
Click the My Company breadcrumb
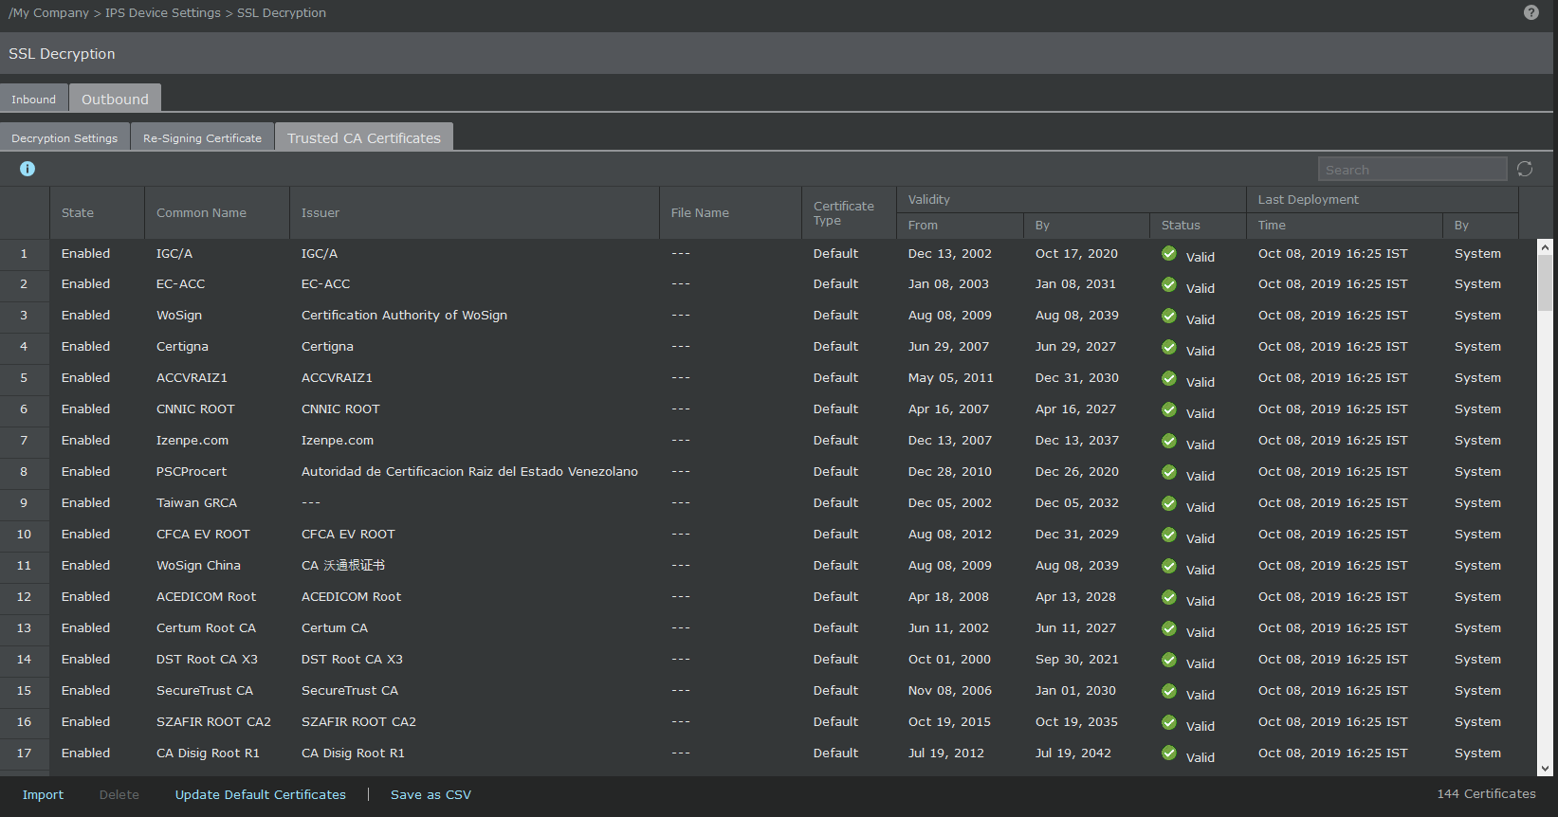[51, 12]
